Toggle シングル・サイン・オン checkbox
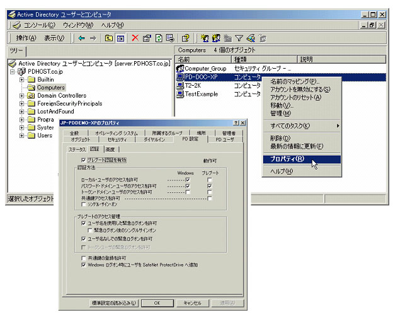This screenshot has height=315, width=393. point(84,204)
